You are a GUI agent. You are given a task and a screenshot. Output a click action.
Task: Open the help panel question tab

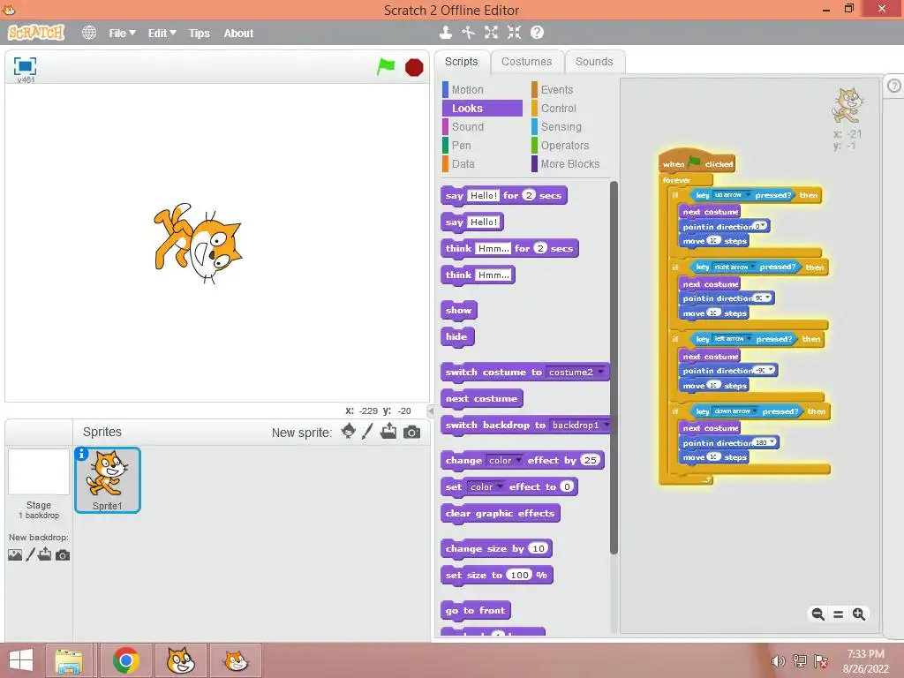pos(893,86)
